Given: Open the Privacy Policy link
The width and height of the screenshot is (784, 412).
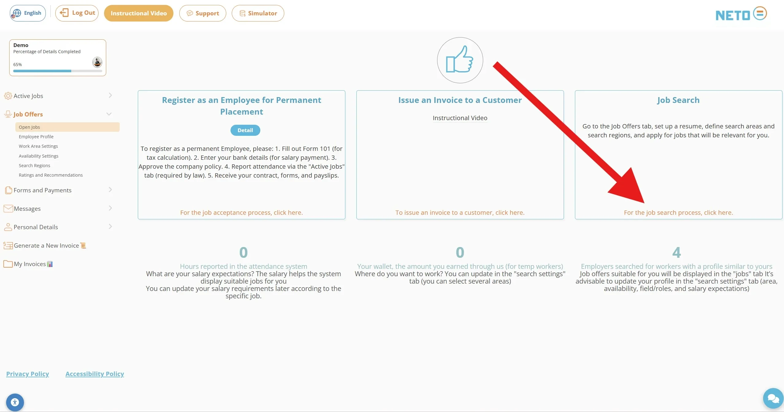Looking at the screenshot, I should tap(28, 374).
